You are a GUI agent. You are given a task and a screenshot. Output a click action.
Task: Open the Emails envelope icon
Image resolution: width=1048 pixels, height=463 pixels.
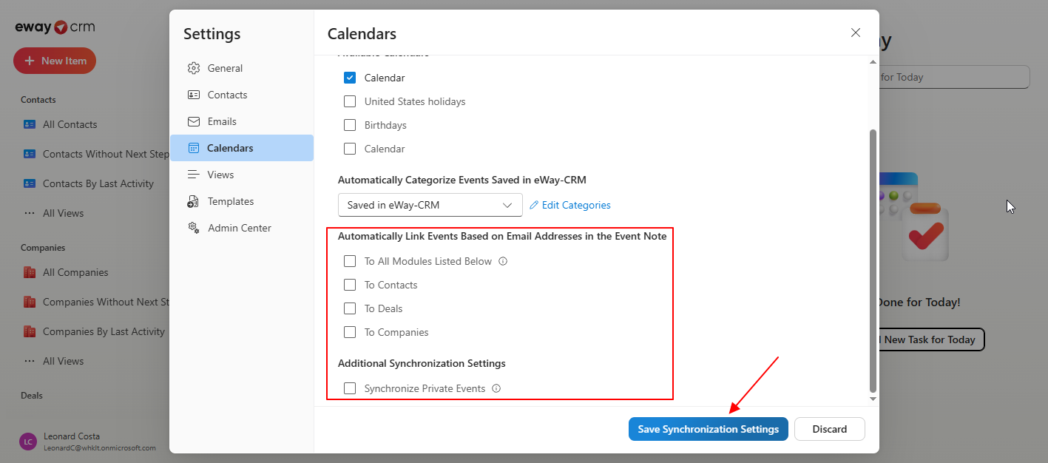pyautogui.click(x=194, y=121)
